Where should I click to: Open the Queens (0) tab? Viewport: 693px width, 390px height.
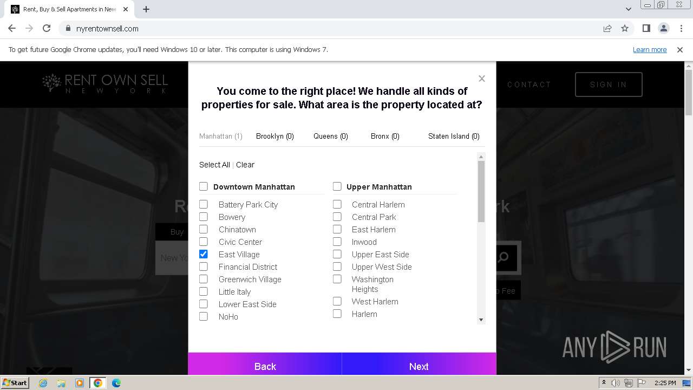point(331,136)
